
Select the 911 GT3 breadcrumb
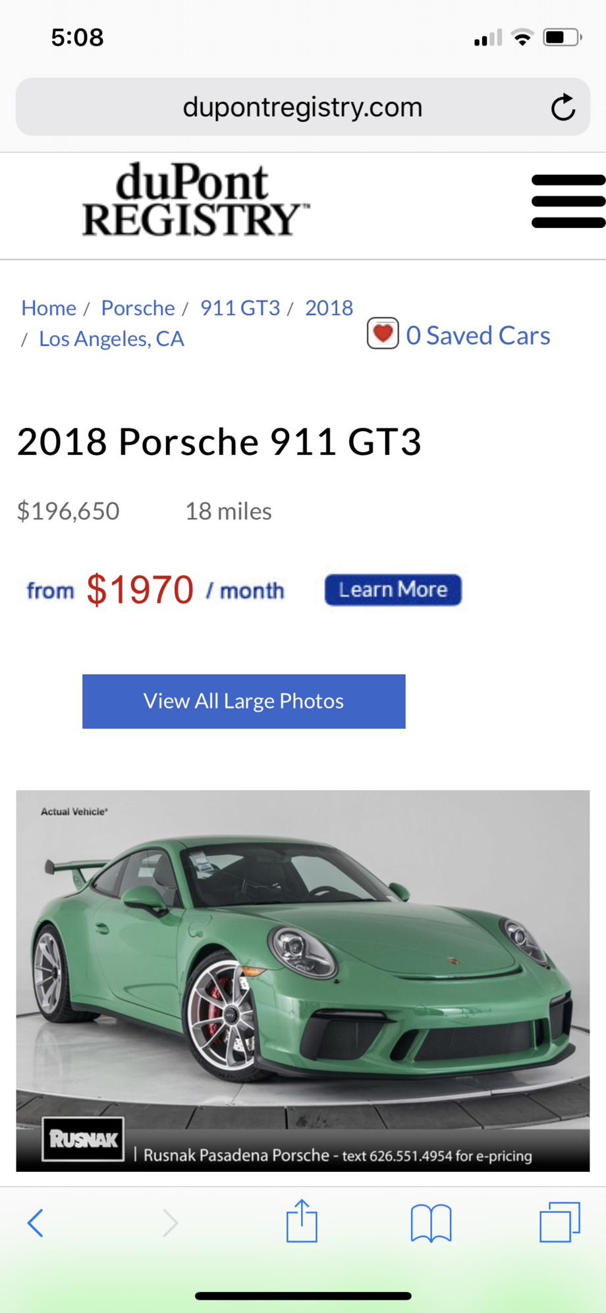click(240, 308)
